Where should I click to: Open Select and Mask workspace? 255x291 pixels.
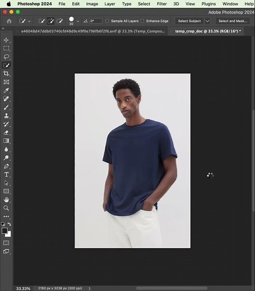point(233,21)
